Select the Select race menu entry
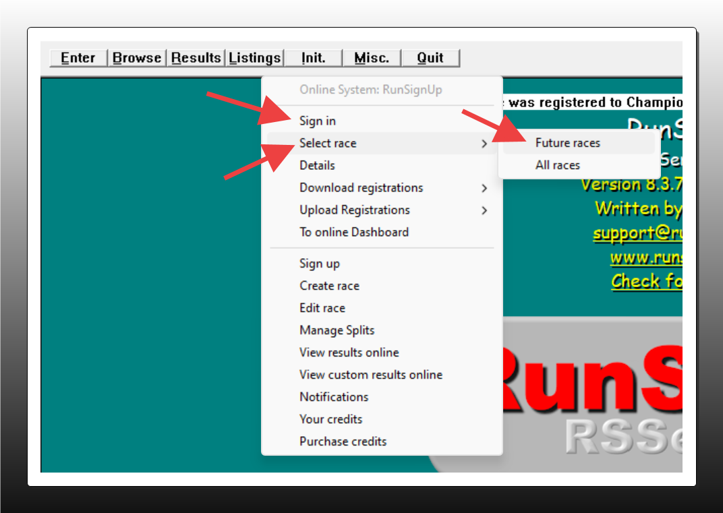 [x=382, y=144]
